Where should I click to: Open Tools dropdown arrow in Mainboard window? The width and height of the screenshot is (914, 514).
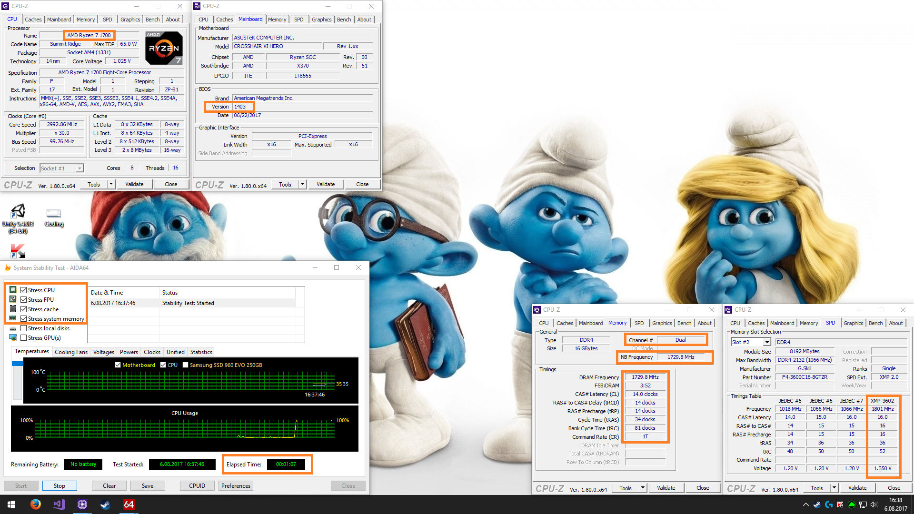click(x=302, y=184)
